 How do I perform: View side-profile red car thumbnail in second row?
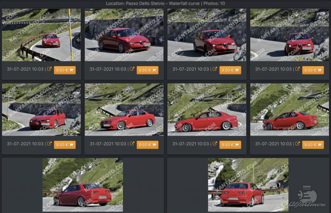tap(207, 110)
